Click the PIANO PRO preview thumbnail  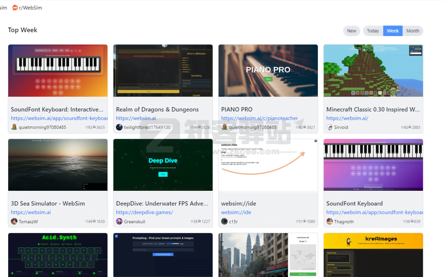tap(268, 70)
